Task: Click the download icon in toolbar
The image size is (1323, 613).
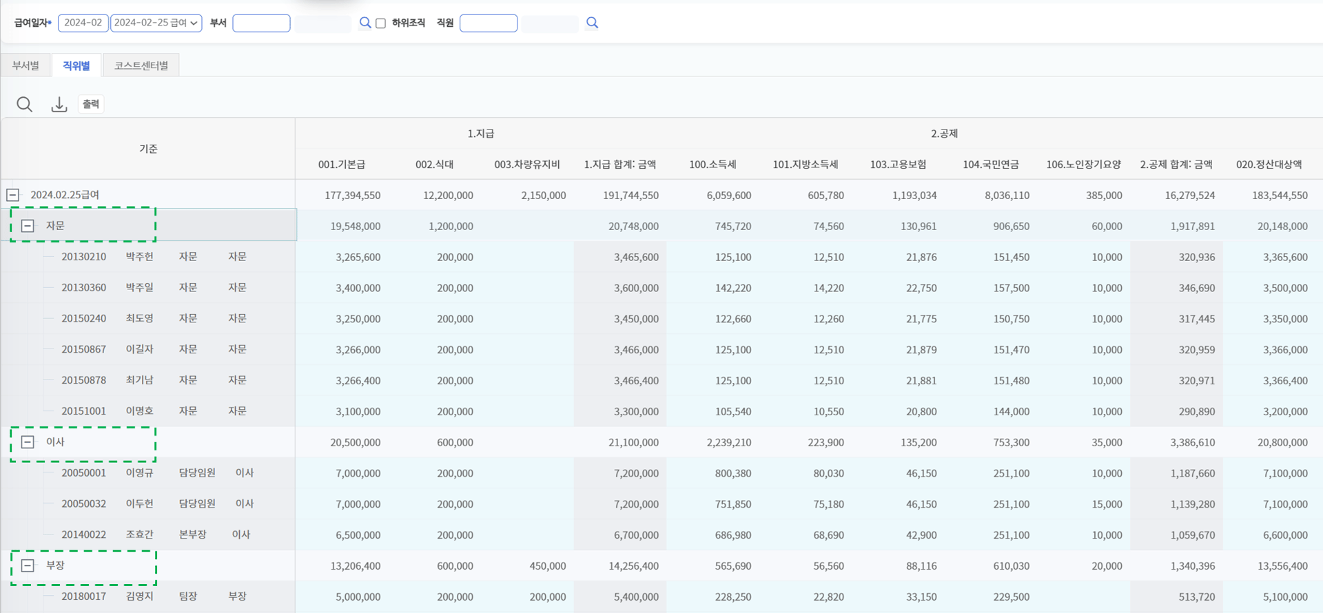Action: (59, 104)
